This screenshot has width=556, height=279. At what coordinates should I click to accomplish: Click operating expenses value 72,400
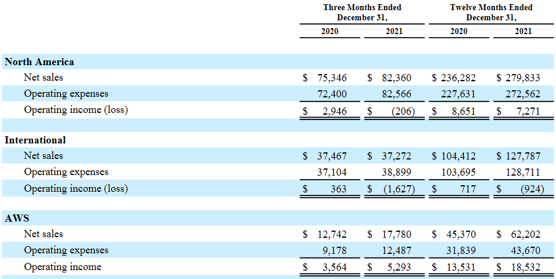332,94
